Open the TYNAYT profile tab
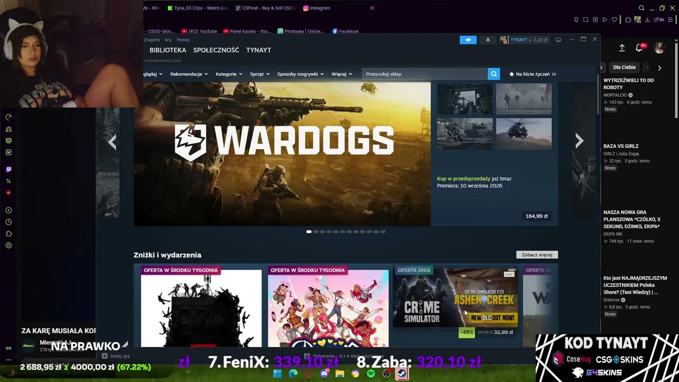This screenshot has height=382, width=679. pos(258,50)
